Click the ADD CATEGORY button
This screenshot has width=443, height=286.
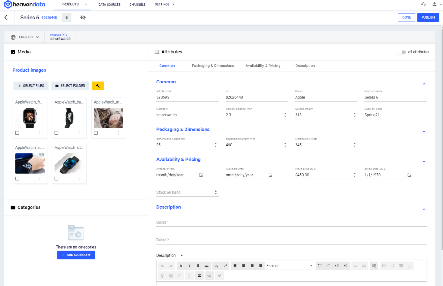click(76, 255)
